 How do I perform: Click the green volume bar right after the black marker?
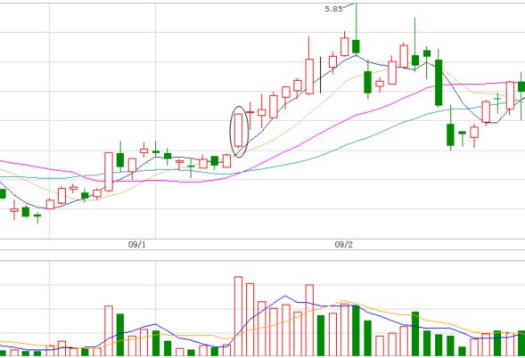point(321,336)
